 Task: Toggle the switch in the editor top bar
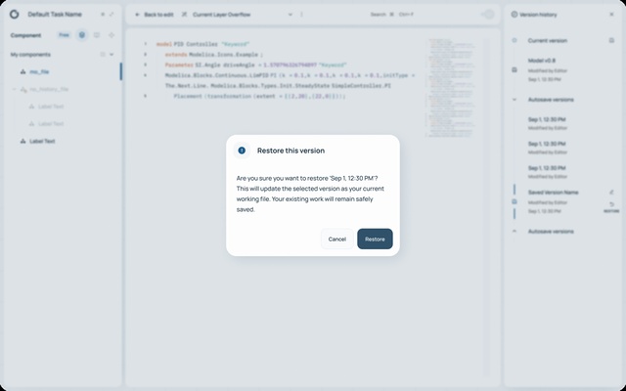[x=487, y=15]
